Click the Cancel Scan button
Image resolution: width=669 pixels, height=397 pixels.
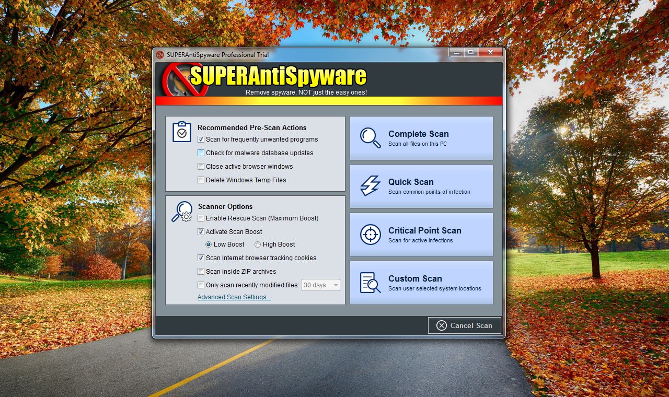[x=465, y=325]
